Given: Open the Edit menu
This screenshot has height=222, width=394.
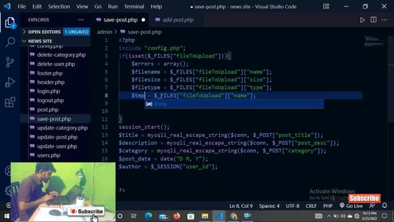Looking at the screenshot, I should [37, 7].
